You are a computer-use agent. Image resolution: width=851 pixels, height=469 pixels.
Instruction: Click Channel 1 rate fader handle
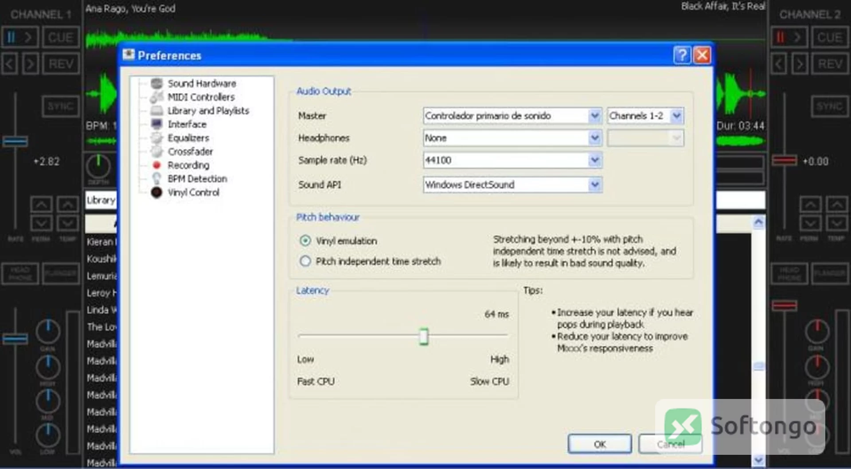click(15, 141)
